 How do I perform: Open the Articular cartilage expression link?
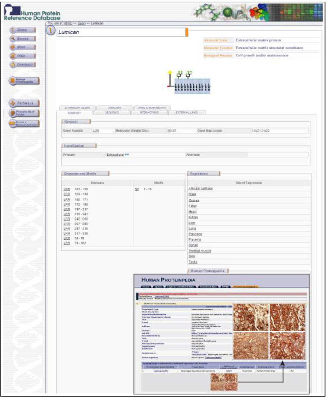pyautogui.click(x=201, y=189)
